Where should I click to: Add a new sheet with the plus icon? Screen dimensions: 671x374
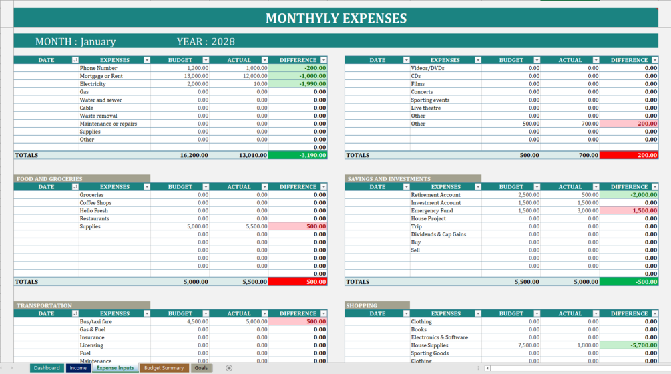coord(229,368)
